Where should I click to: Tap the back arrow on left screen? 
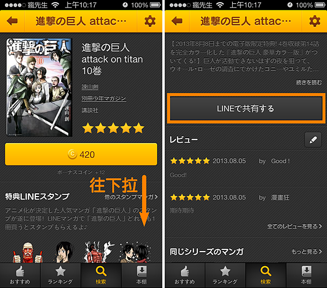[12, 21]
